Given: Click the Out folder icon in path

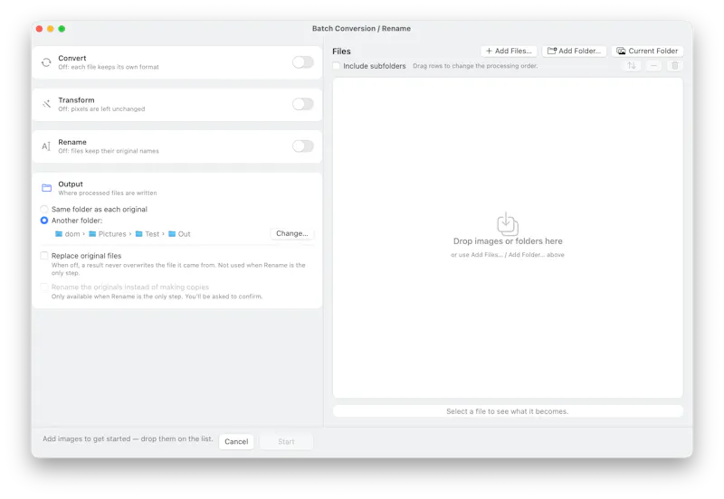Looking at the screenshot, I should pos(172,234).
